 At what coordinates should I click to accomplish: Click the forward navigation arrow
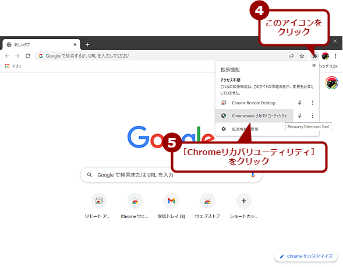[x=17, y=56]
